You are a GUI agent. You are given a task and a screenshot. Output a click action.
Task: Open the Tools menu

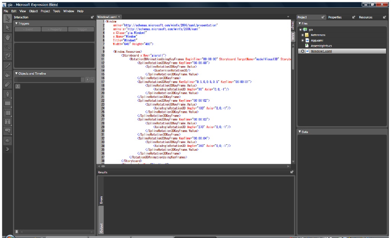(x=57, y=11)
